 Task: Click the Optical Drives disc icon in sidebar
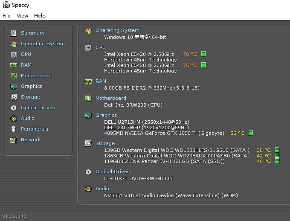[x=14, y=108]
